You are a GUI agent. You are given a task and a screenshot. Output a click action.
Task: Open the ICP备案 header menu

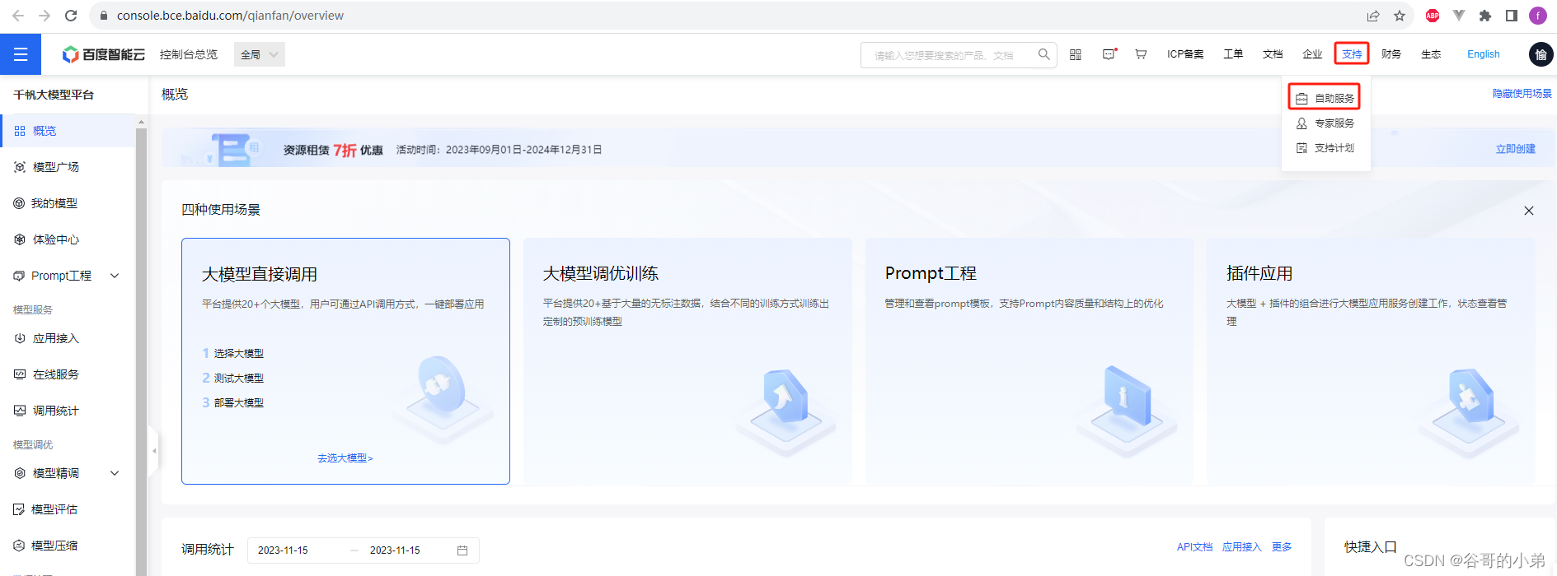click(1185, 54)
